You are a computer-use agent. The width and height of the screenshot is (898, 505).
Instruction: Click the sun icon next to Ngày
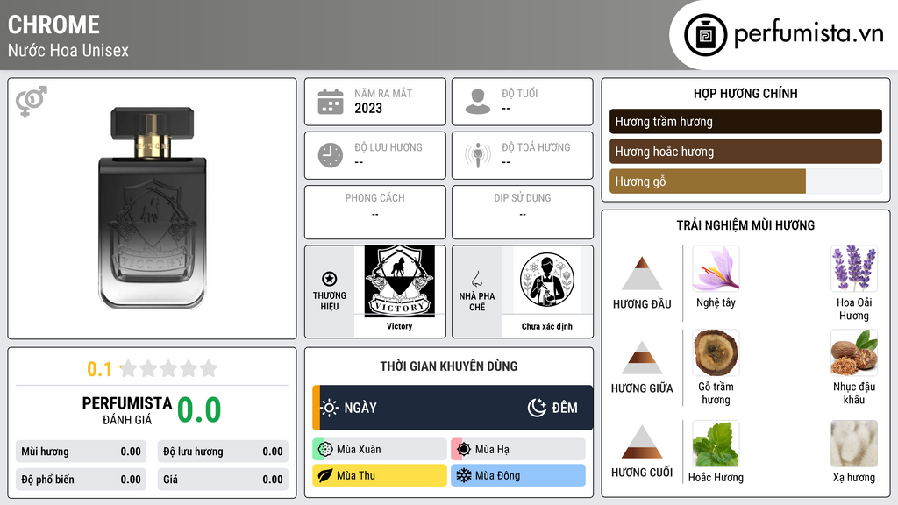click(329, 408)
